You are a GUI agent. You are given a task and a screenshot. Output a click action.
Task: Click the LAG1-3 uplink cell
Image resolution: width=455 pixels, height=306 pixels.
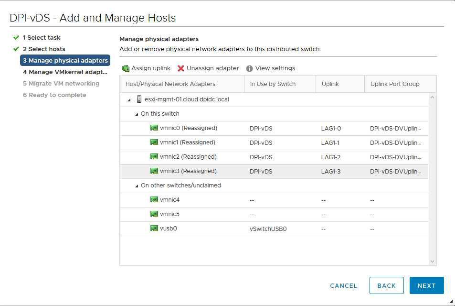(330, 172)
